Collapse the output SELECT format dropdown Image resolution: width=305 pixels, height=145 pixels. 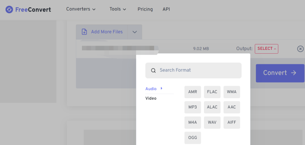(x=266, y=49)
